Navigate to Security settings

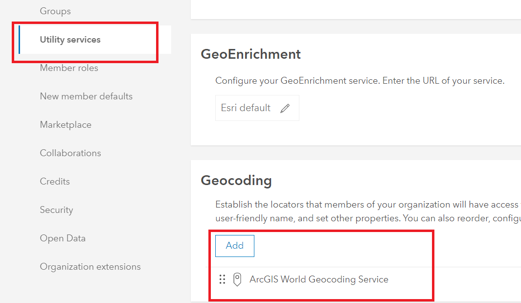point(56,210)
